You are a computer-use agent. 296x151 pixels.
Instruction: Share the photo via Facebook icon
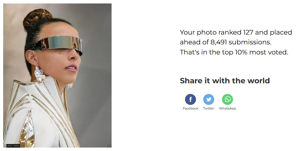click(x=190, y=99)
